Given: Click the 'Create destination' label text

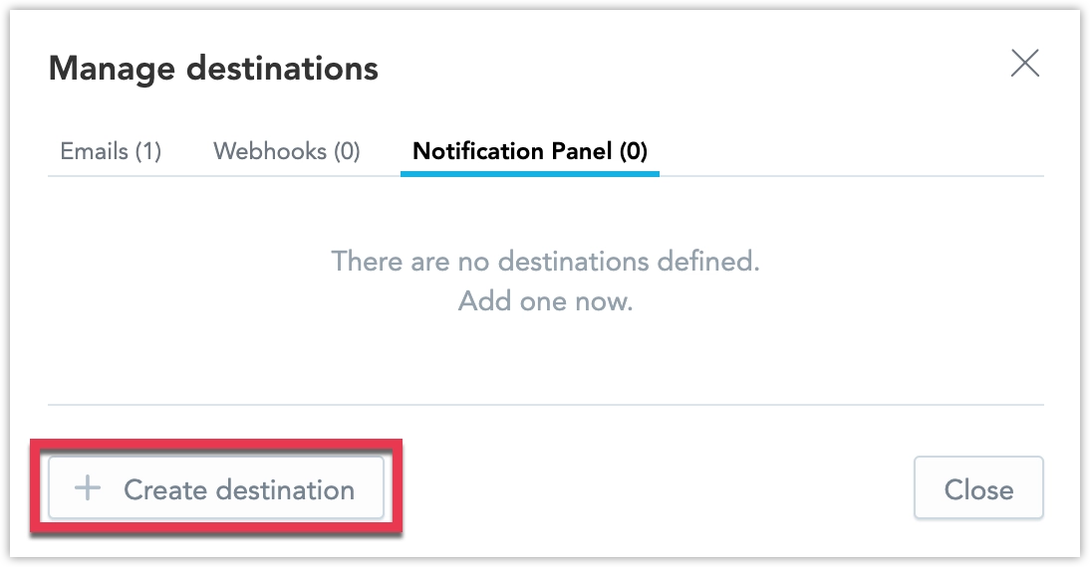Looking at the screenshot, I should pyautogui.click(x=239, y=489).
